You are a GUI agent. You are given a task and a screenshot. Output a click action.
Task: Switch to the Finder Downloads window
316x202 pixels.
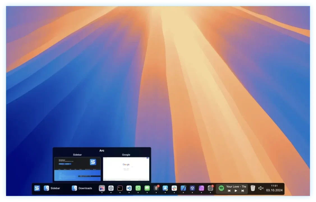(x=82, y=188)
